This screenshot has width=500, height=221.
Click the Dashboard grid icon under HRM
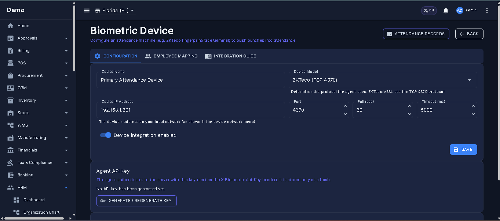(x=16, y=200)
